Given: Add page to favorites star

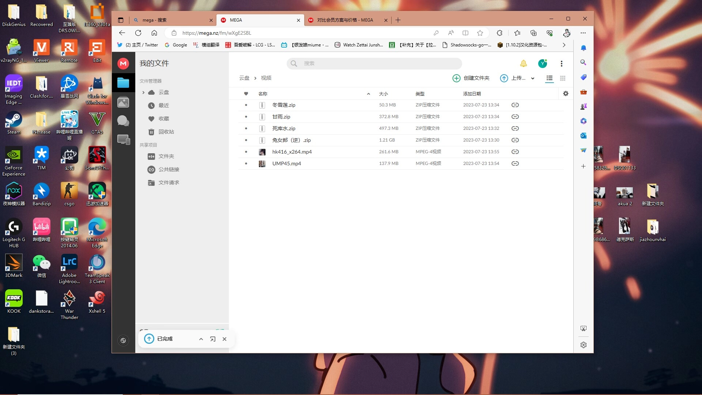Looking at the screenshot, I should pos(480,33).
